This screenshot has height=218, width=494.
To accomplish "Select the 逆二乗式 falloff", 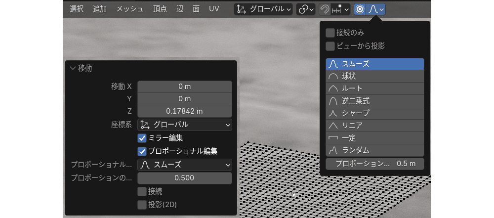I will 375,101.
